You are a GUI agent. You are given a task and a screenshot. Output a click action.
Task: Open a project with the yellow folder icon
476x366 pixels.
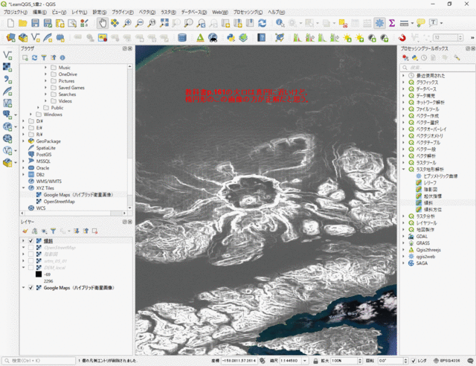[x=23, y=23]
